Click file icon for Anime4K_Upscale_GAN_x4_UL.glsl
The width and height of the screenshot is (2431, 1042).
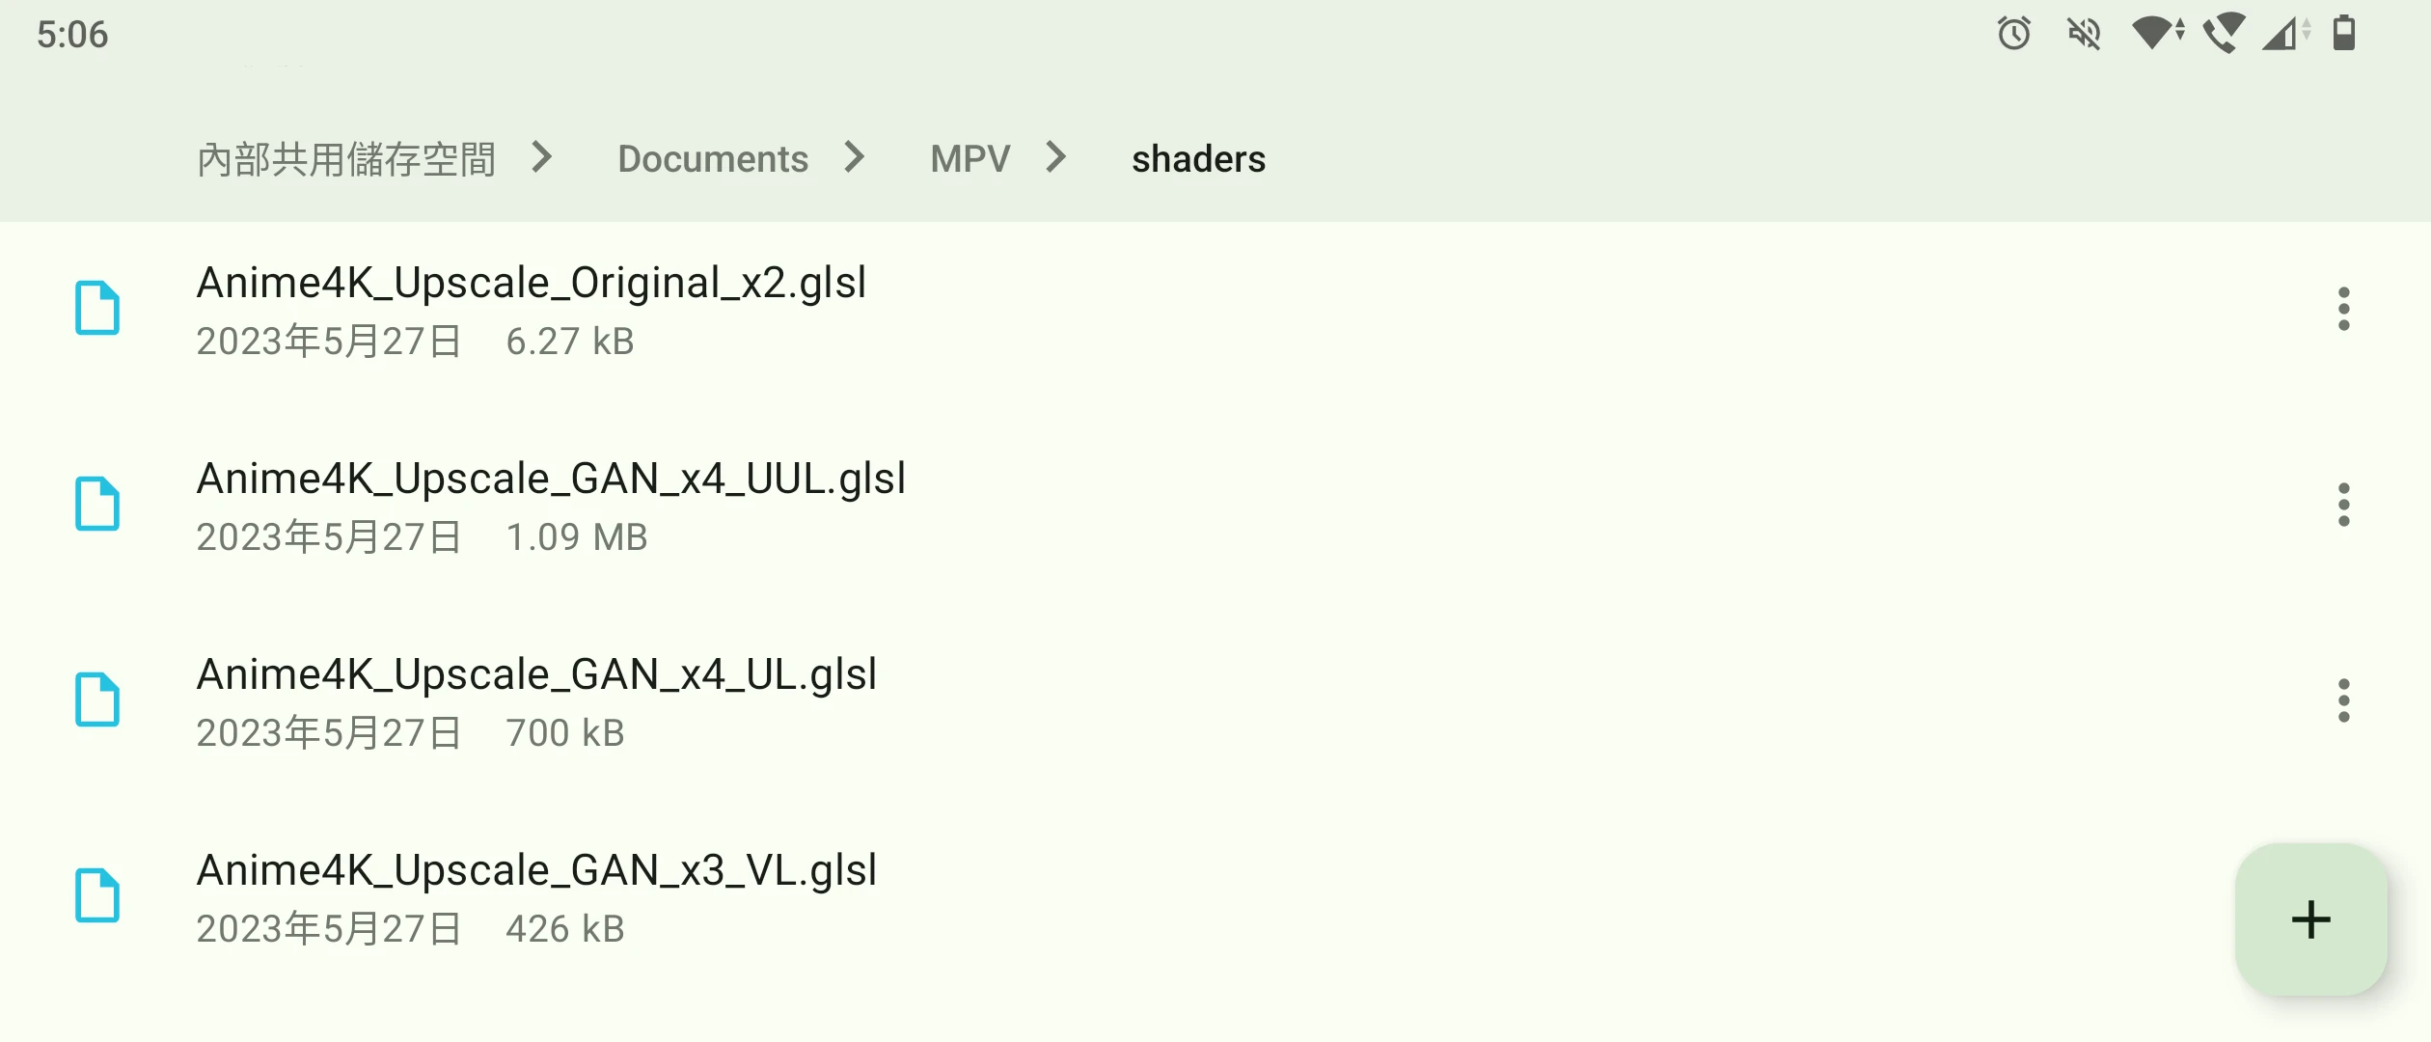point(97,700)
